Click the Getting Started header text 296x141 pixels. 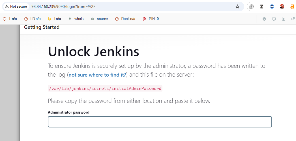tap(42, 27)
